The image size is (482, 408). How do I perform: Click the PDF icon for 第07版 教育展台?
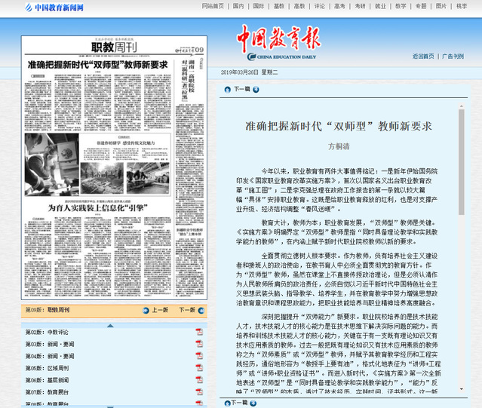coord(199,392)
